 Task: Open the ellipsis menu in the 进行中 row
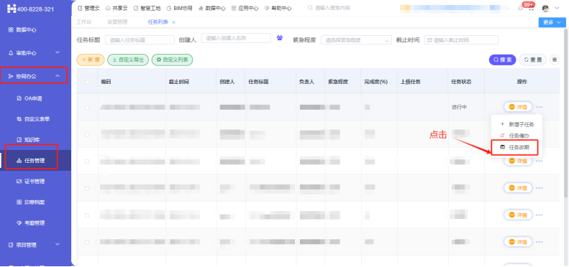point(539,107)
